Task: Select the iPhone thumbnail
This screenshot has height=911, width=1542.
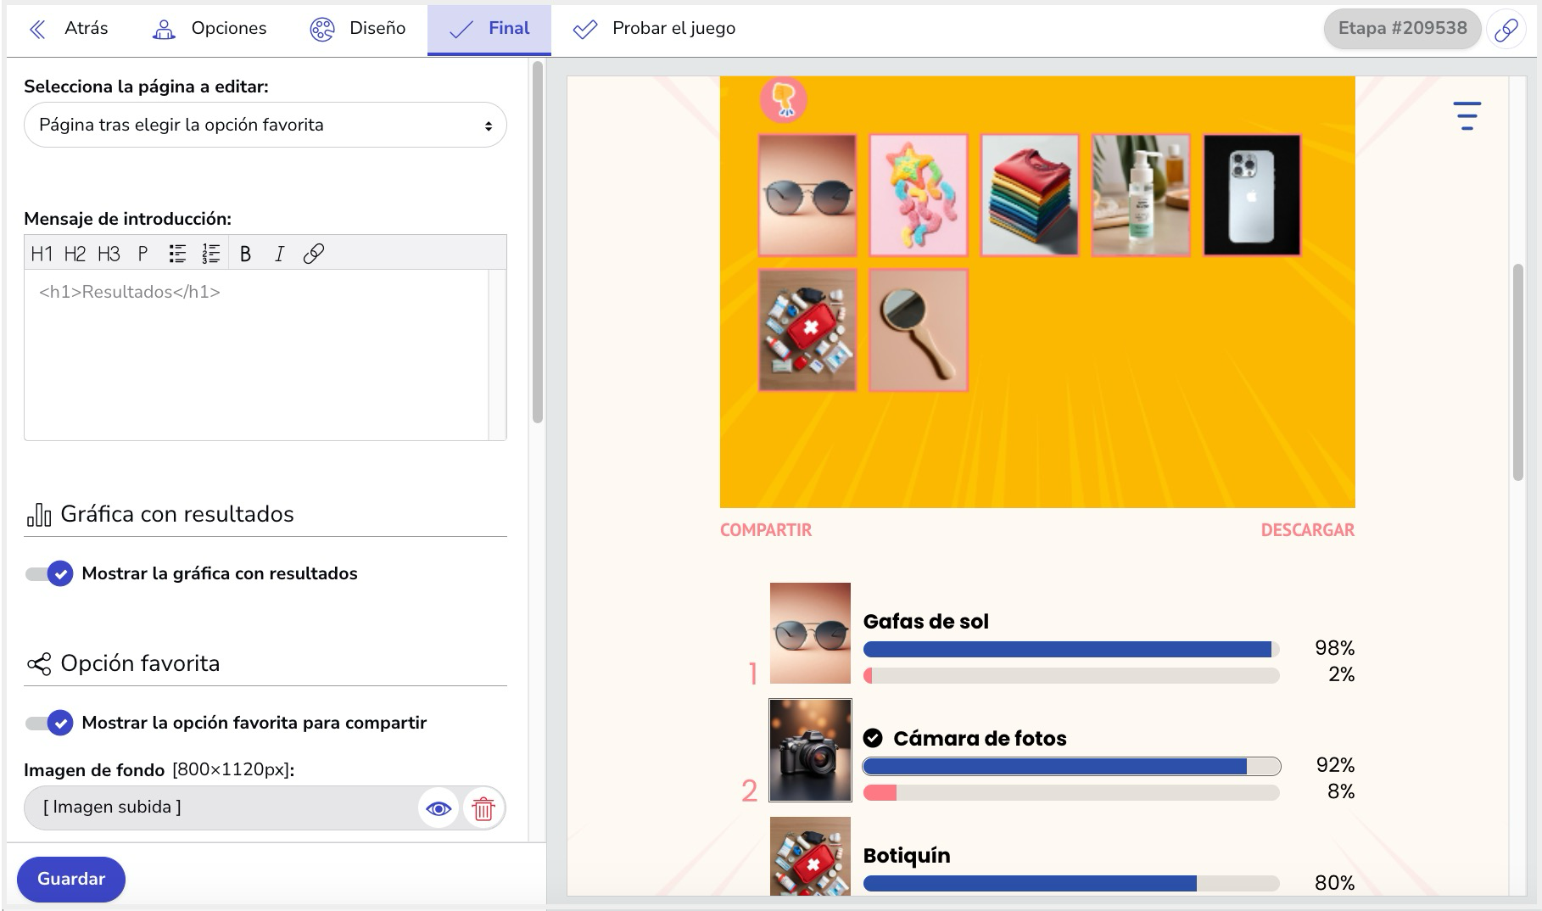Action: (1252, 195)
